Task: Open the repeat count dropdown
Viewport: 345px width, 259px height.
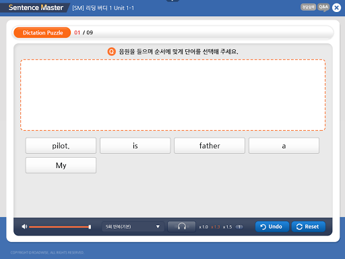Action: click(133, 227)
